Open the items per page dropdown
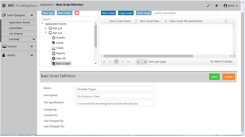The width and height of the screenshot is (245, 137). tap(142, 62)
